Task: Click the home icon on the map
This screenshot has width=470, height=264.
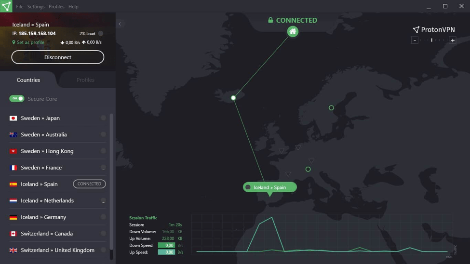Action: [293, 32]
